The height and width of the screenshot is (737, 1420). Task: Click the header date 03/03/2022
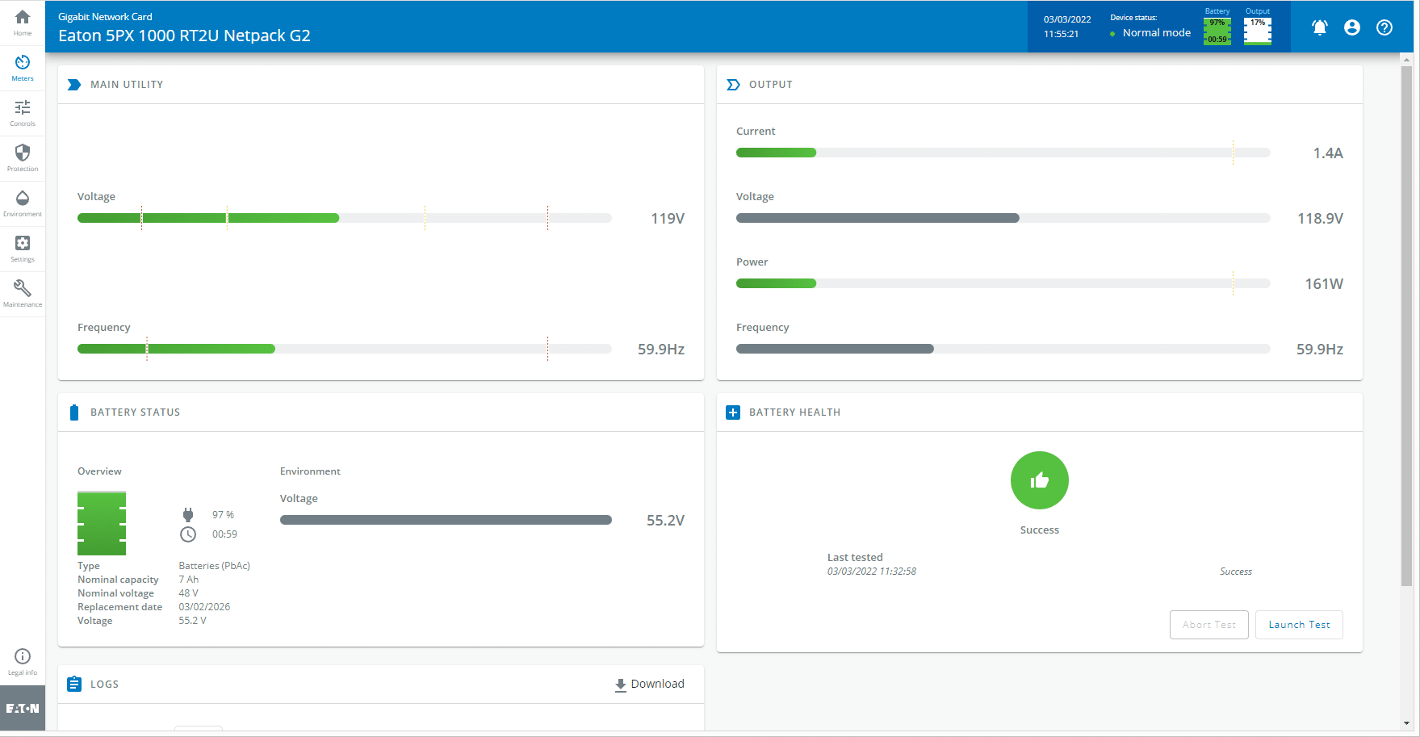pyautogui.click(x=1067, y=19)
